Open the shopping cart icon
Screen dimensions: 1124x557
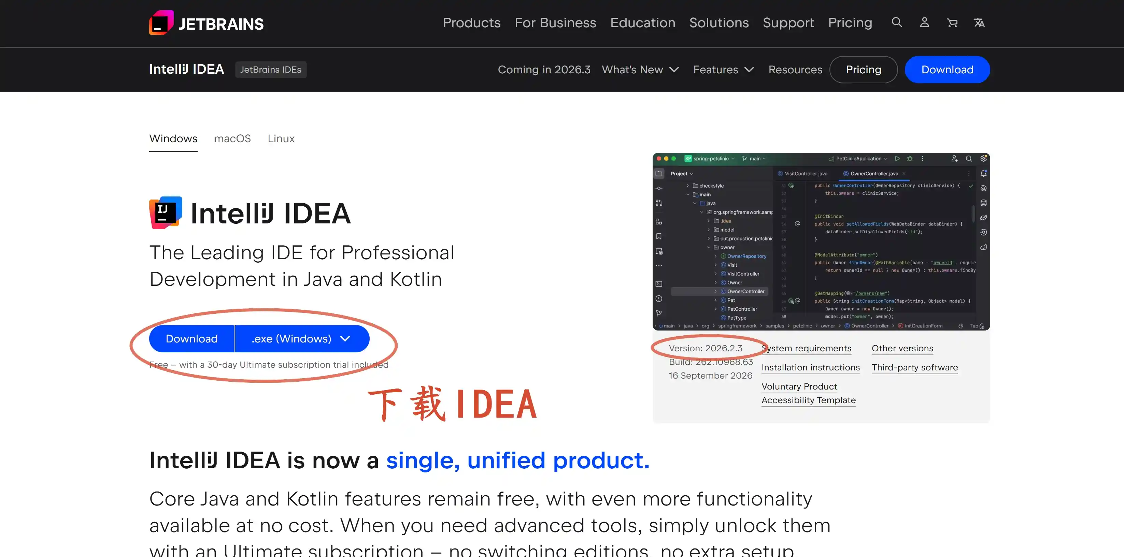coord(952,22)
